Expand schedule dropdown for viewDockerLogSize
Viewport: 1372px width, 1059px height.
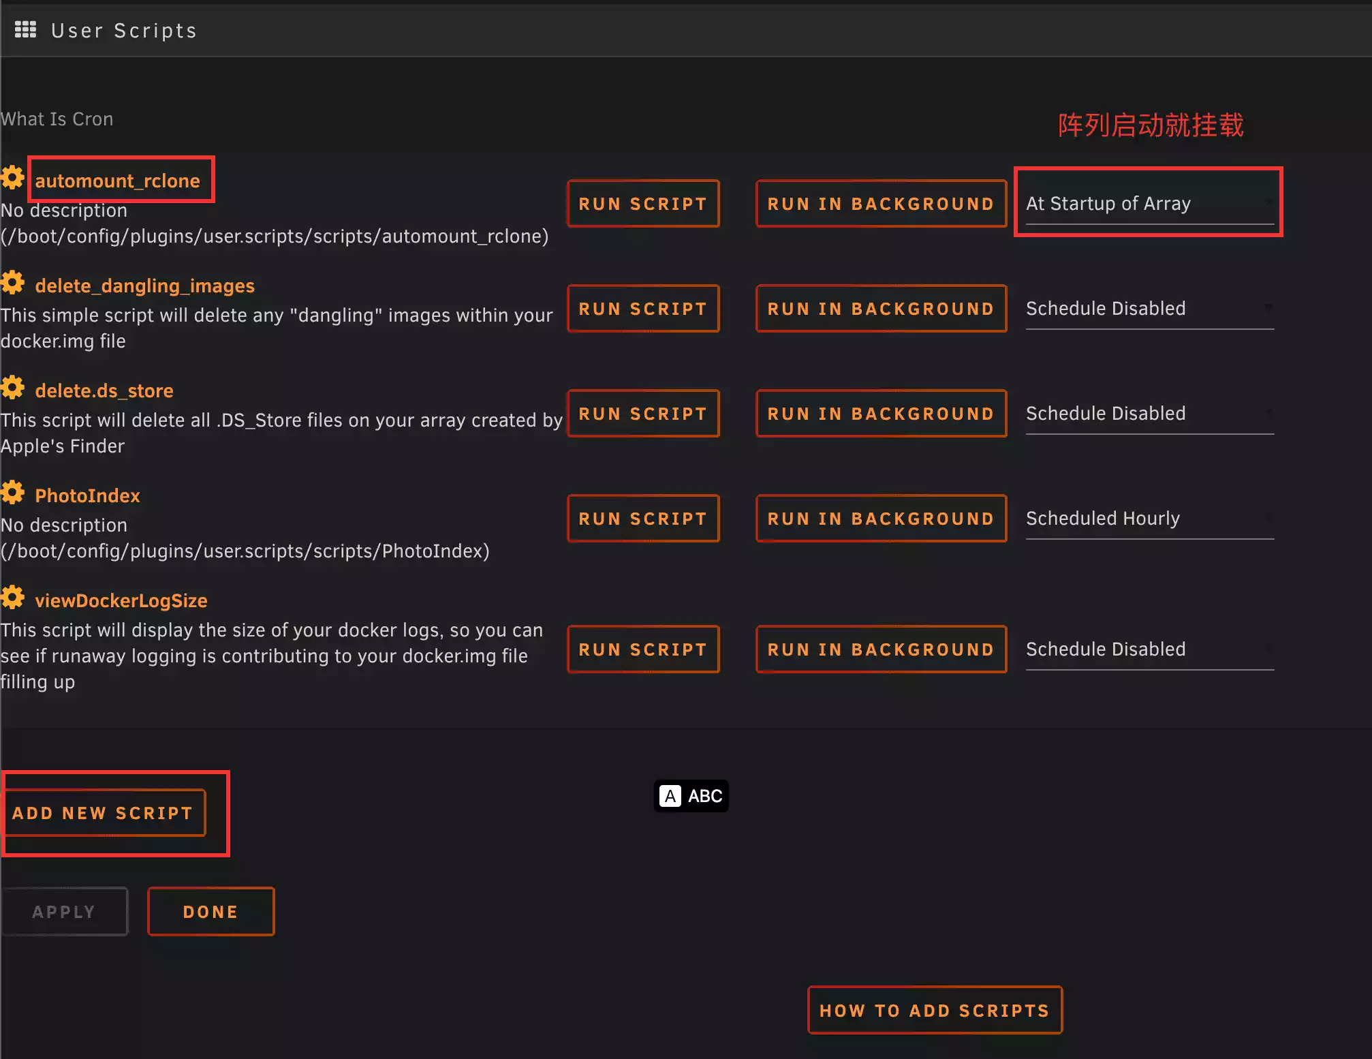(1149, 649)
